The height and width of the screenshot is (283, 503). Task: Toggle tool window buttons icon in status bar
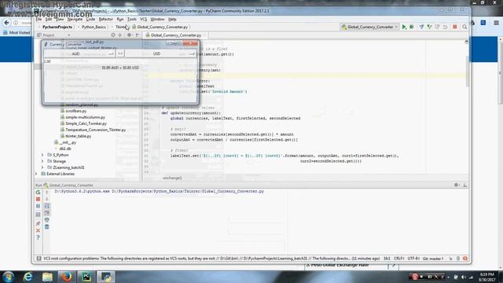[39, 259]
